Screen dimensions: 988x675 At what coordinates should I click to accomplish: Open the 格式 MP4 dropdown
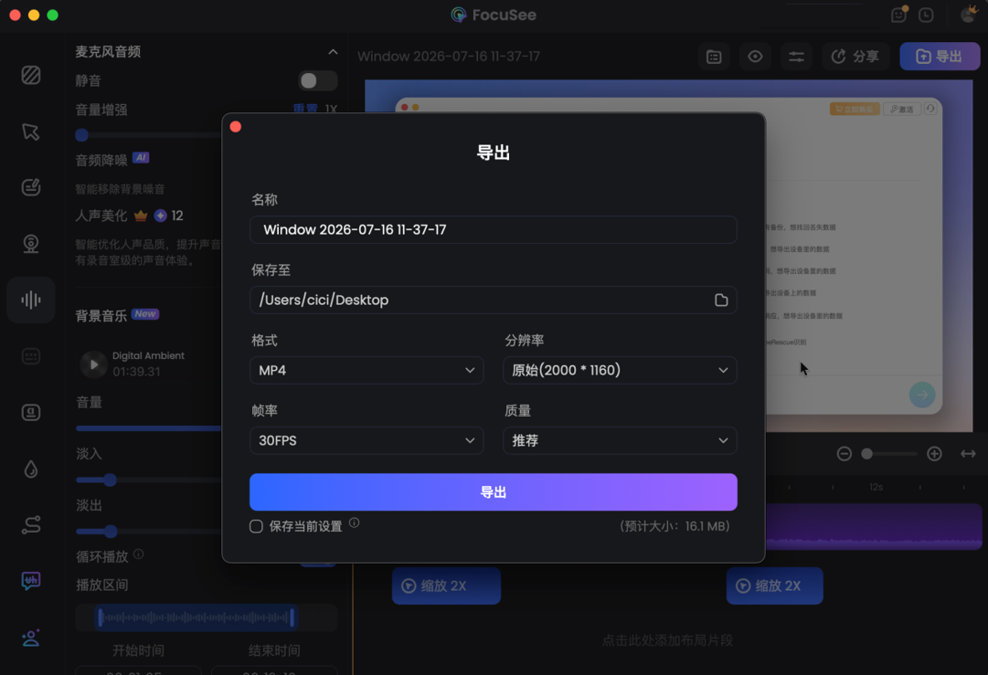[367, 370]
